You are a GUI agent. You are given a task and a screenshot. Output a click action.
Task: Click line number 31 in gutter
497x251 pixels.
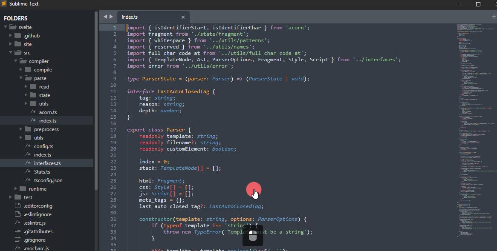point(113,219)
